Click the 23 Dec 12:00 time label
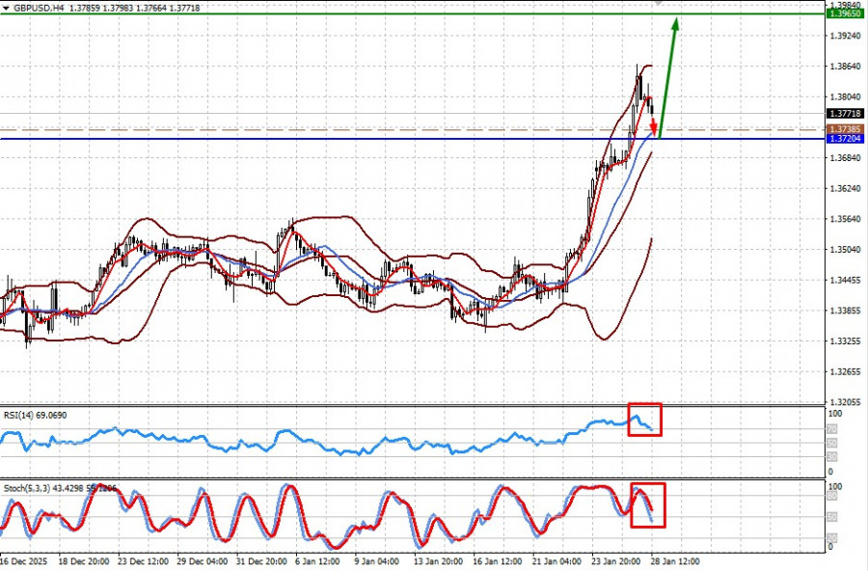The height and width of the screenshot is (571, 868). point(143,561)
